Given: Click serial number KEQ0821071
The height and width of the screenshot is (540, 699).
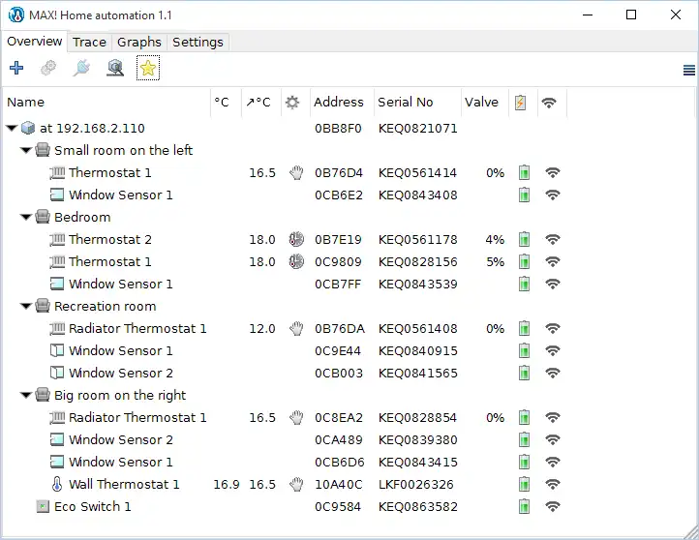Looking at the screenshot, I should pyautogui.click(x=417, y=129).
